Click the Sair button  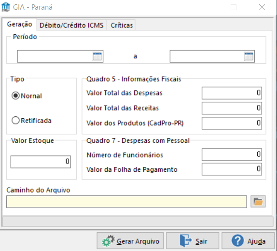(x=193, y=241)
